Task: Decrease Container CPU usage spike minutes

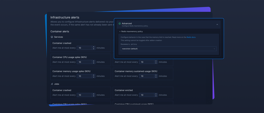Action: [94, 63]
